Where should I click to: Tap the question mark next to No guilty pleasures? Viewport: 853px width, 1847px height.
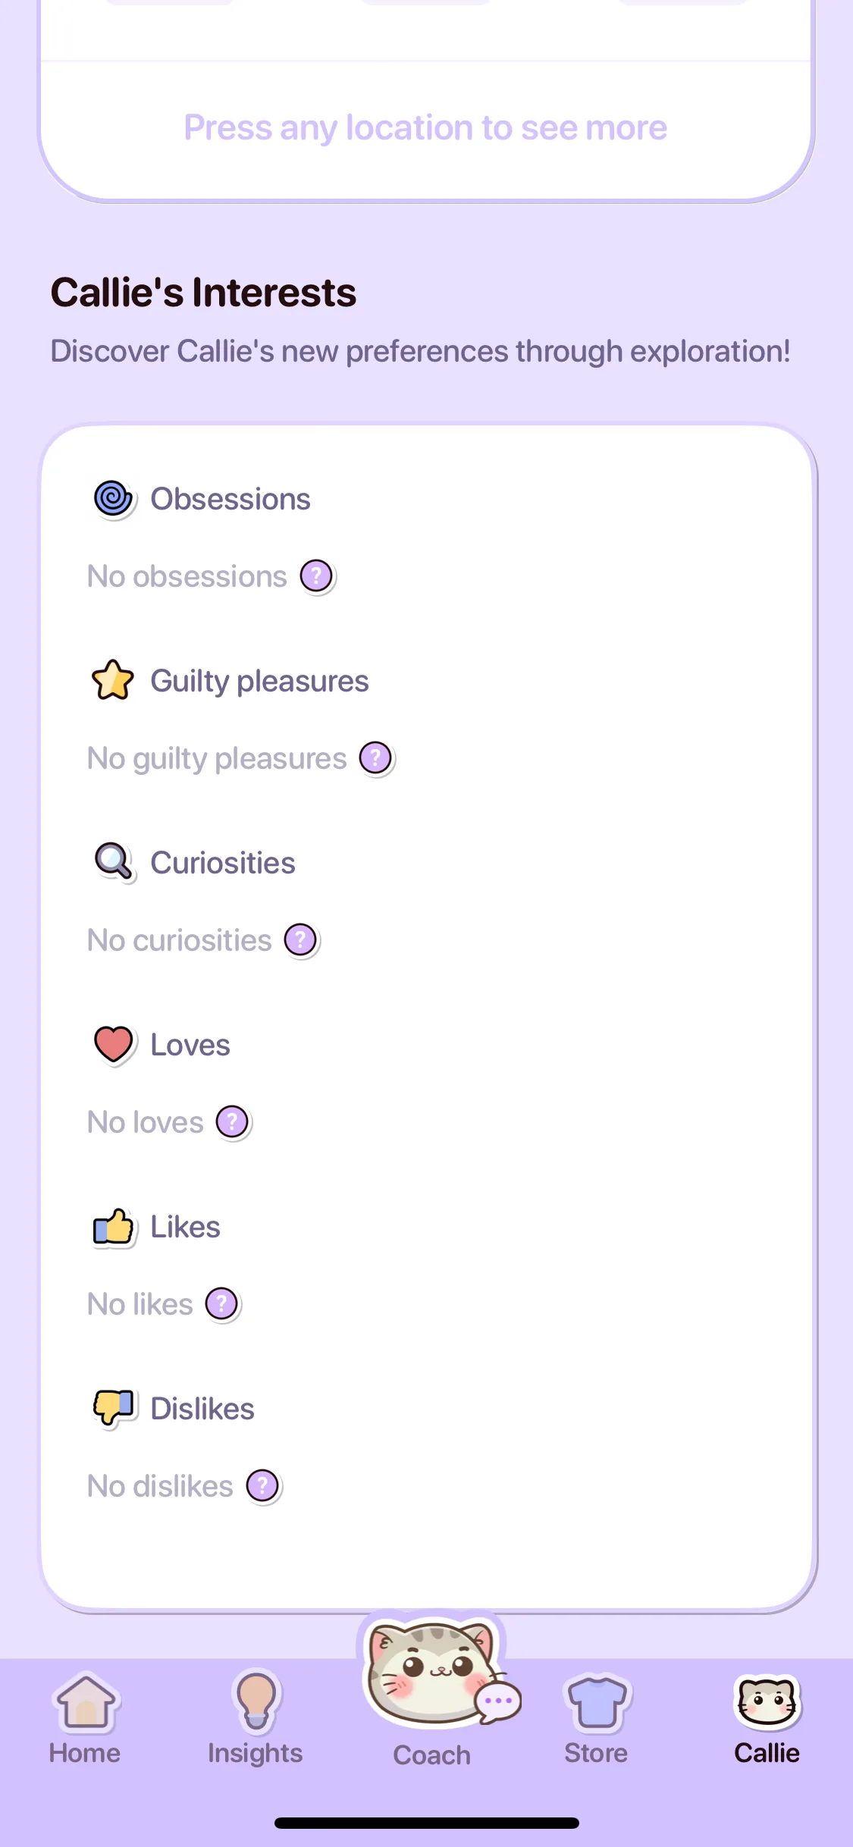pyautogui.click(x=375, y=758)
